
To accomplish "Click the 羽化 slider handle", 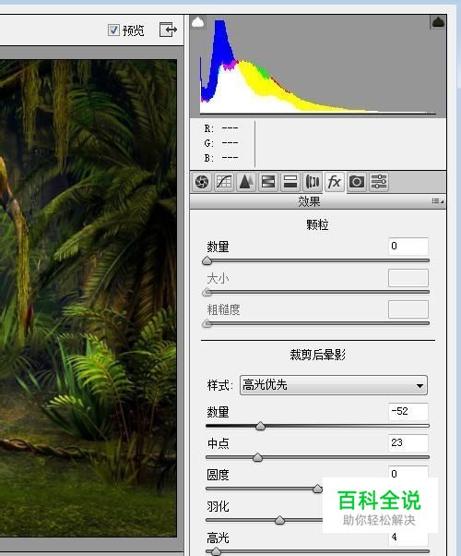I will coord(279,520).
